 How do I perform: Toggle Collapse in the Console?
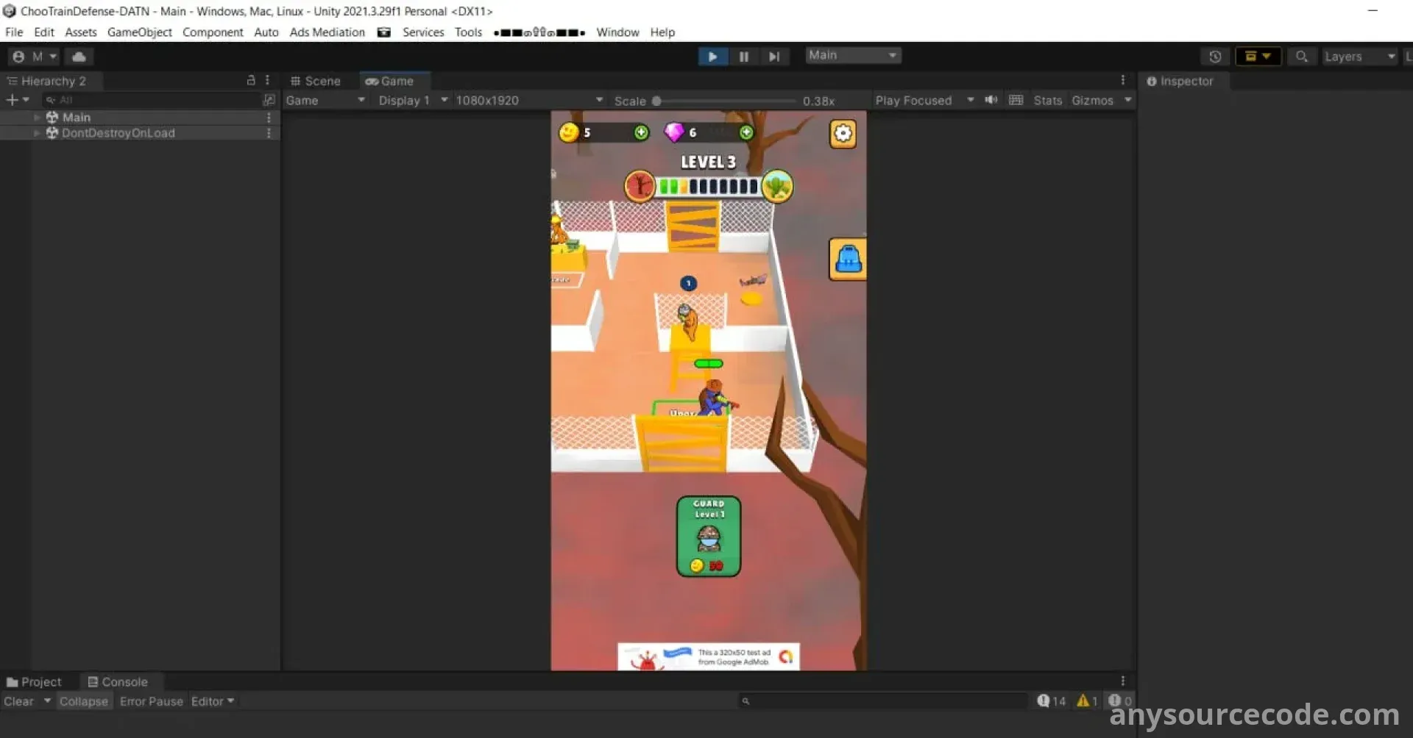point(83,701)
